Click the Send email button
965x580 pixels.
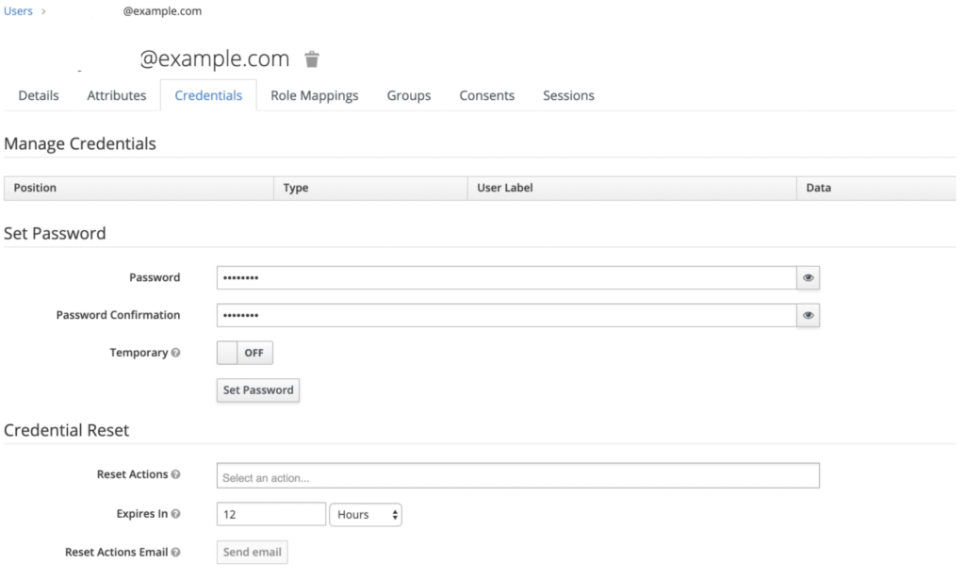(252, 552)
